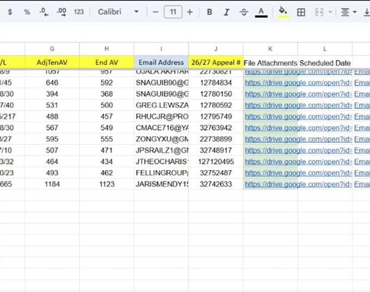The height and width of the screenshot is (292, 370).
Task: Open drive link in row with appeal 32742633
Action: tap(299, 184)
